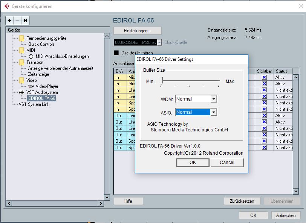Viewport: 306px width, 223px height.
Task: Select VST System Link in the tree
Action: click(x=34, y=104)
